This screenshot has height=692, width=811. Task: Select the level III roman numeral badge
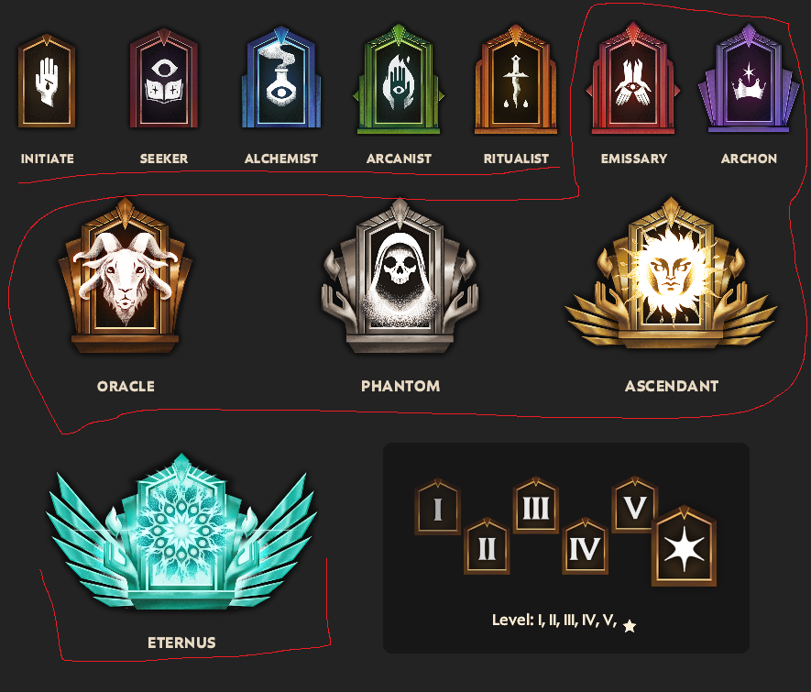536,505
